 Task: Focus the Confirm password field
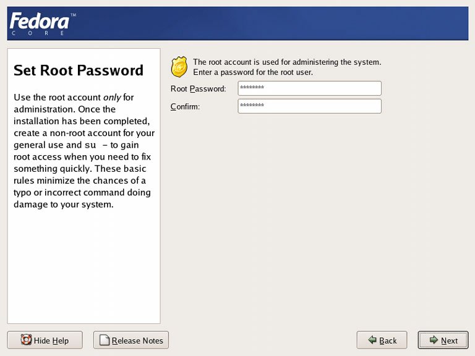pyautogui.click(x=309, y=106)
